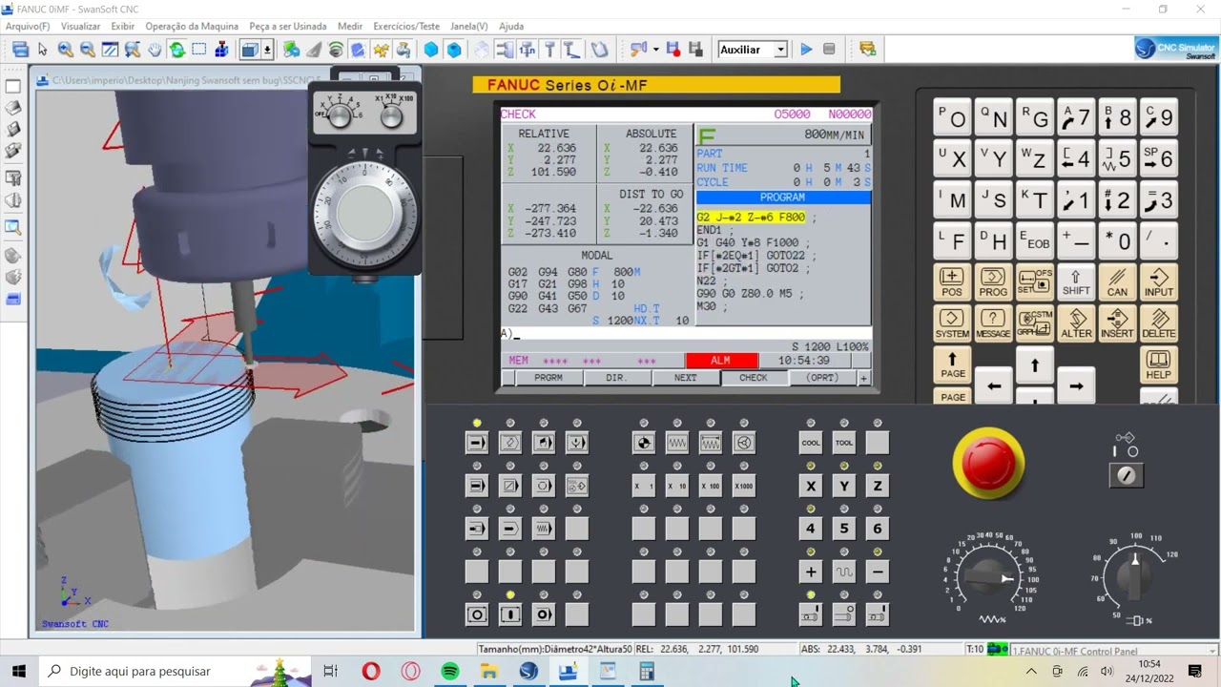
Task: Expand the view cube dropdown arrow
Action: [x=268, y=50]
